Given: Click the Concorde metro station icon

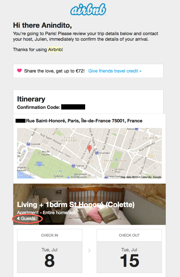Looking at the screenshot, I should [29, 144].
